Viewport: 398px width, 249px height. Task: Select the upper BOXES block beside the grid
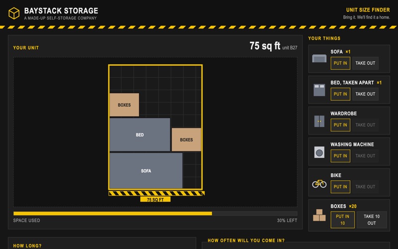pos(124,105)
